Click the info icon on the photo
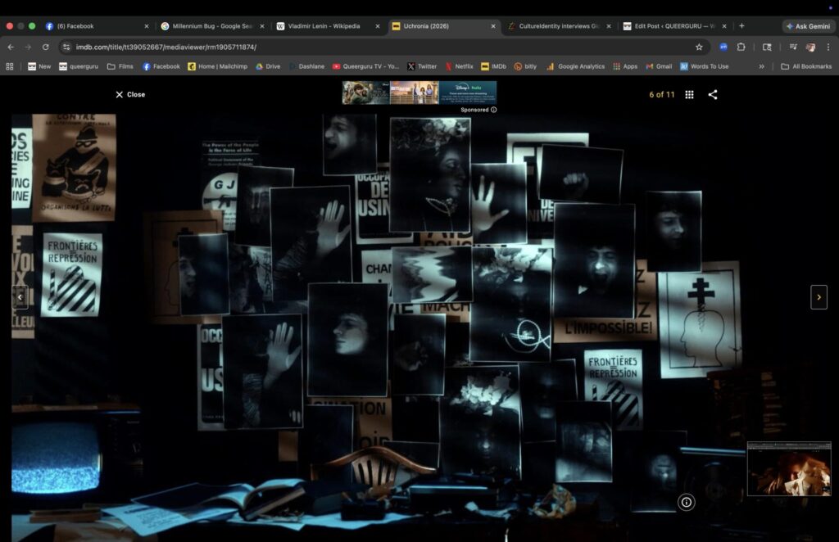The height and width of the screenshot is (542, 839). tap(687, 502)
